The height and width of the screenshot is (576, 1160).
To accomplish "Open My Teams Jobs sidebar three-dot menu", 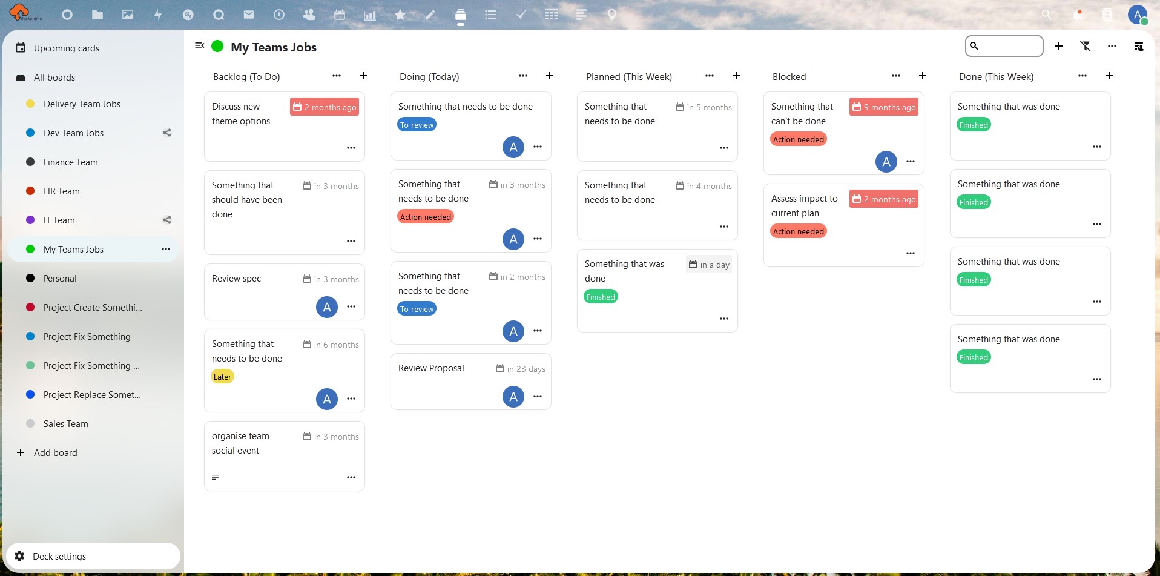I will (x=166, y=249).
